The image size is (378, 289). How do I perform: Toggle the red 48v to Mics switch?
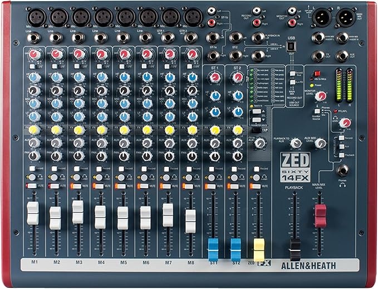click(317, 74)
